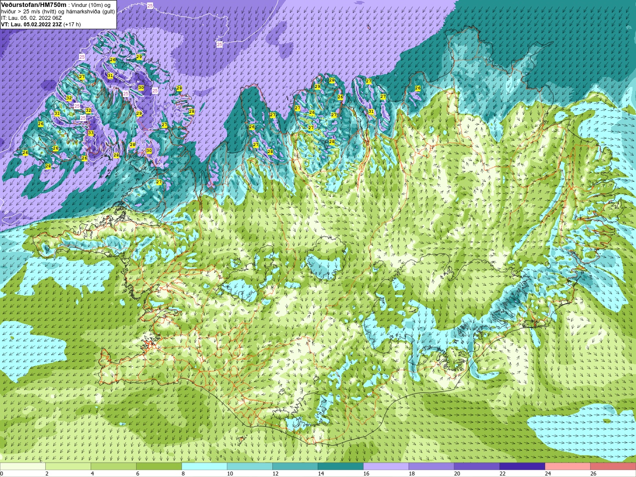Click the Veðurstofan/HM750m title text

pos(34,4)
